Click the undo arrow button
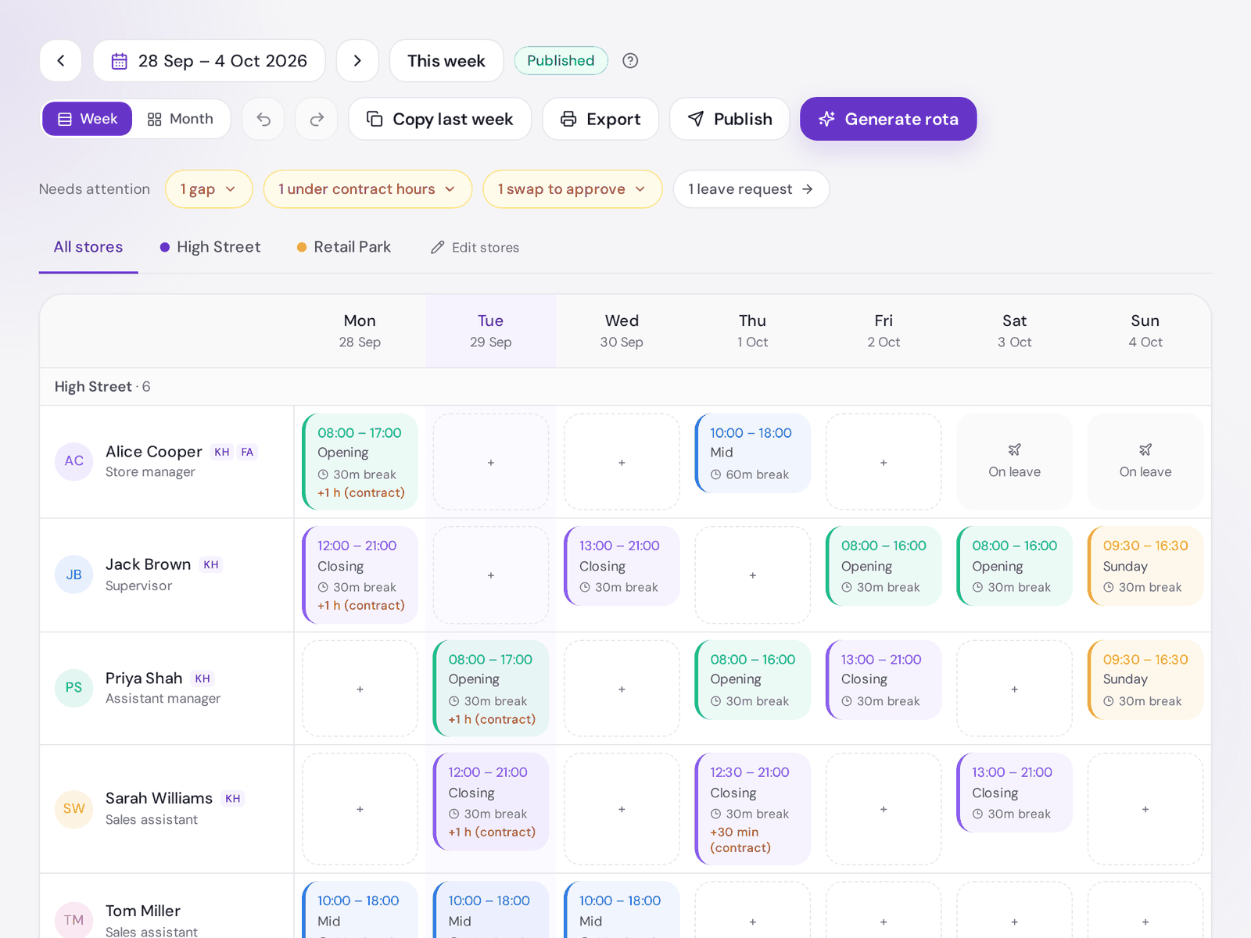Image resolution: width=1251 pixels, height=938 pixels. point(263,119)
